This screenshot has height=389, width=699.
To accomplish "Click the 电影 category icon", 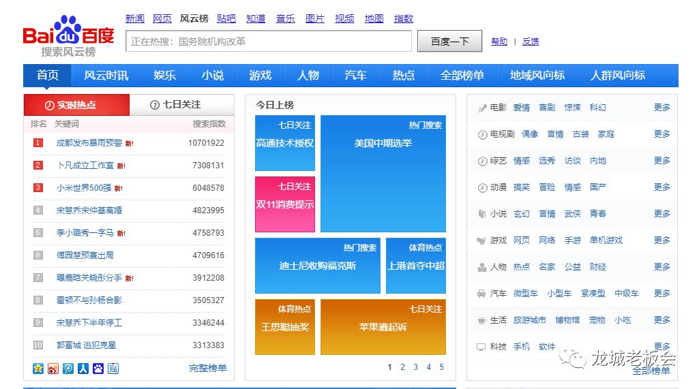I will (482, 108).
